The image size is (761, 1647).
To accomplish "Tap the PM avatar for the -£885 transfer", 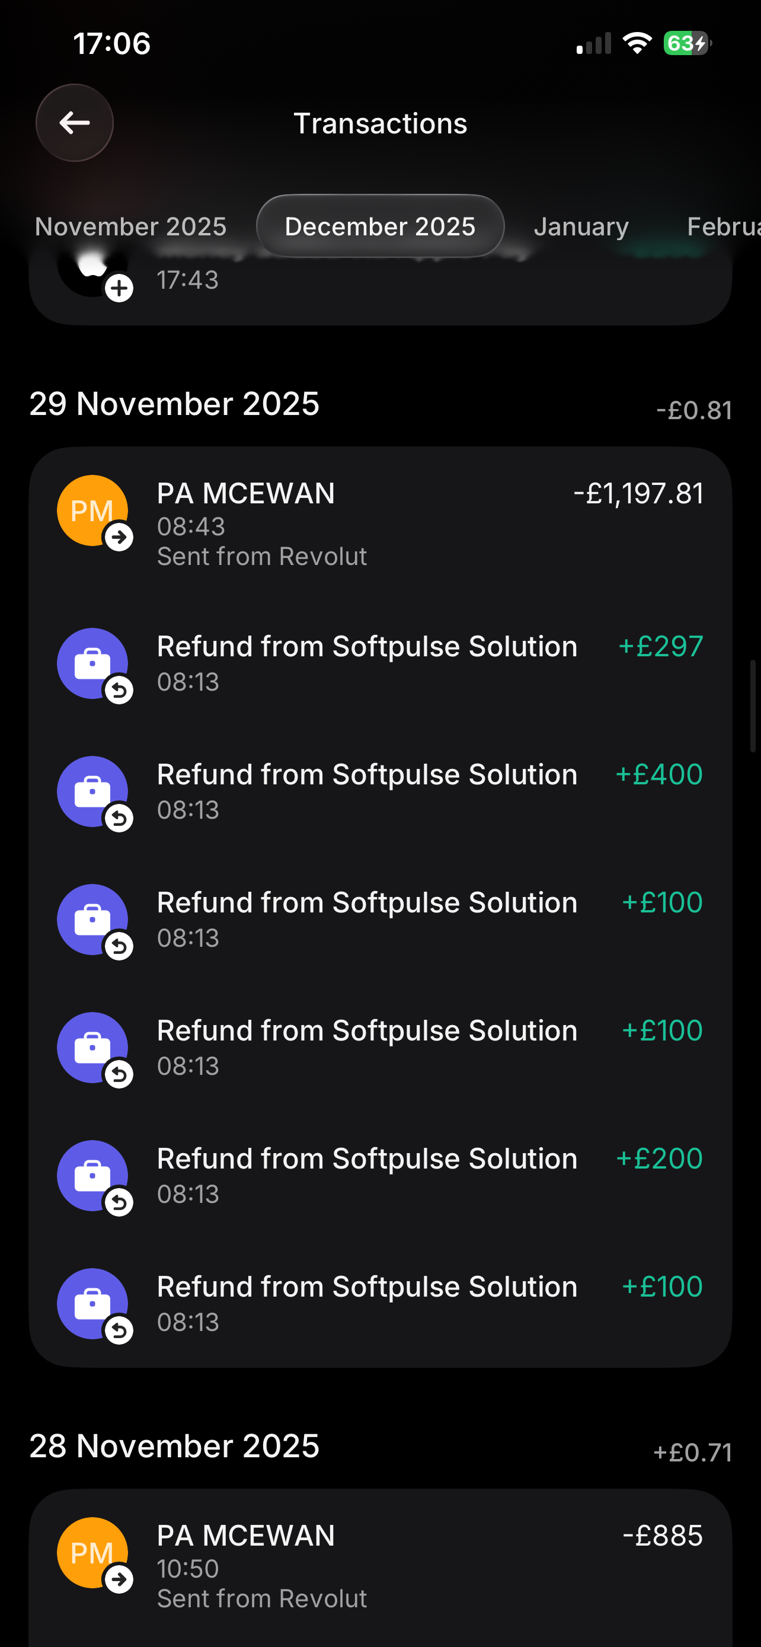I will [x=92, y=1552].
